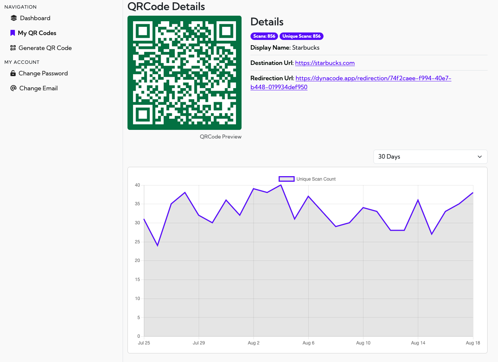The image size is (498, 362).
Task: Click the Aug 6 axis label
Action: pos(308,343)
